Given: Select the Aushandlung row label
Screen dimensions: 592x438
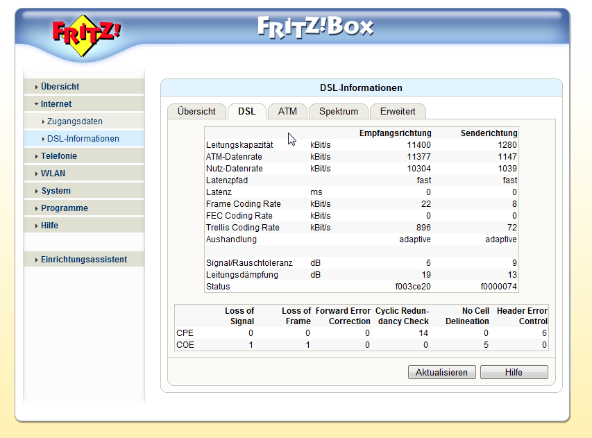Looking at the screenshot, I should 231,239.
